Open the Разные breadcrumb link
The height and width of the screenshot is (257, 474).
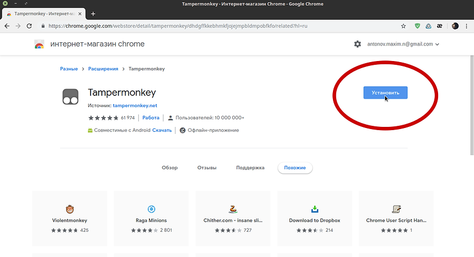[69, 69]
